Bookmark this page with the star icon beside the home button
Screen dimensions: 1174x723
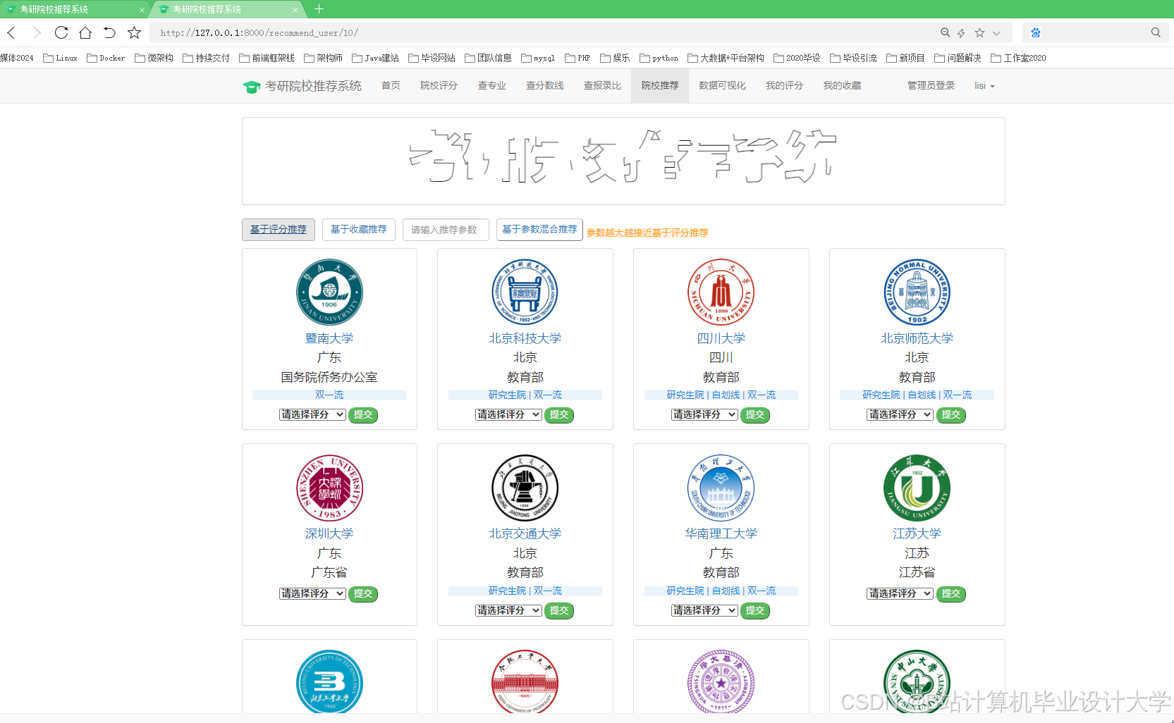pos(134,32)
